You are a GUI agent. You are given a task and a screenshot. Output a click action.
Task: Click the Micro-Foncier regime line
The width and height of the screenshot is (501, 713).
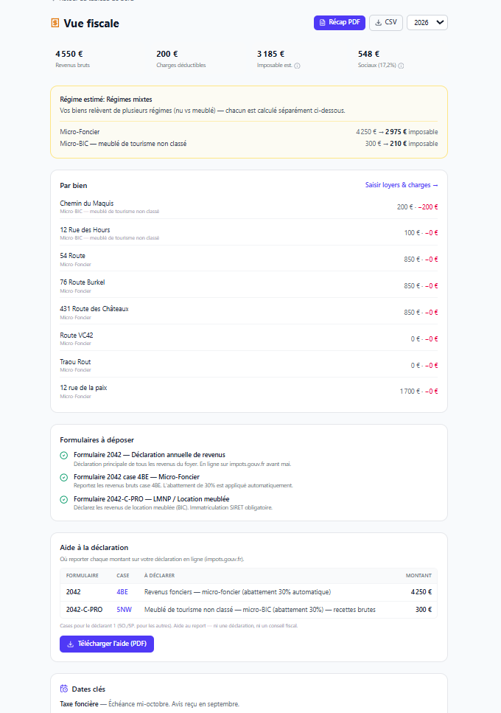click(249, 132)
